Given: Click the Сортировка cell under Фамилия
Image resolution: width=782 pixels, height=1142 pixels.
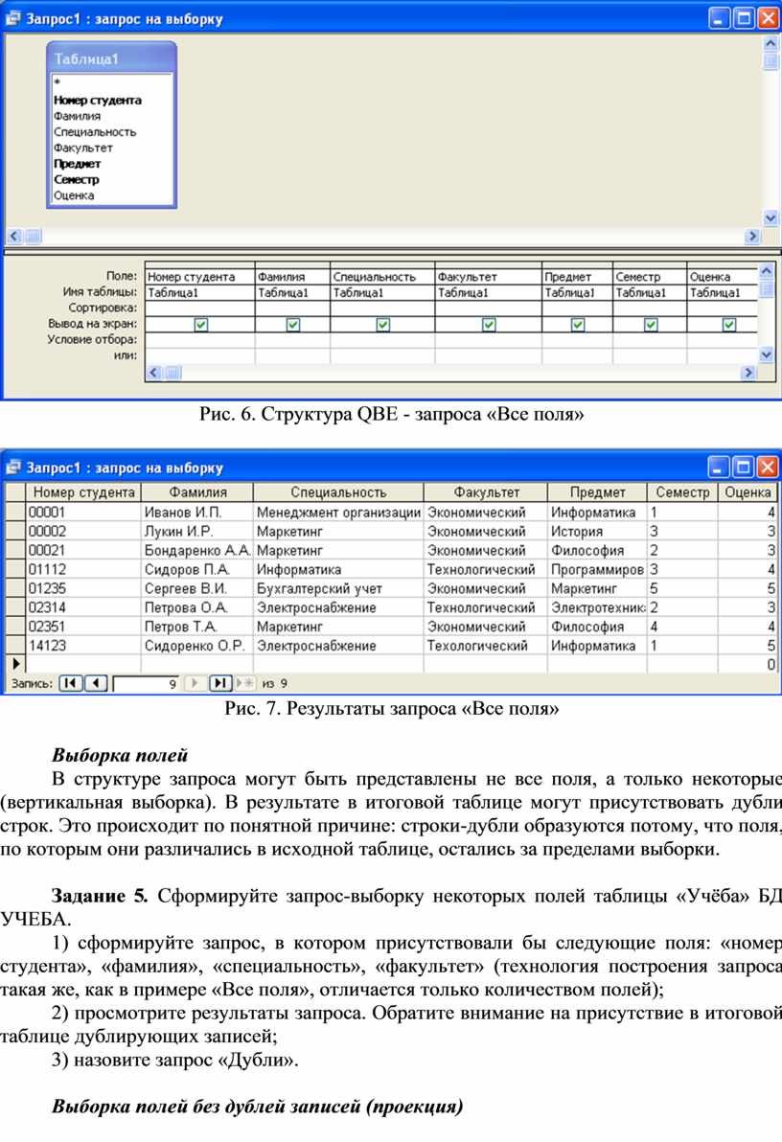Looking at the screenshot, I should [x=292, y=308].
